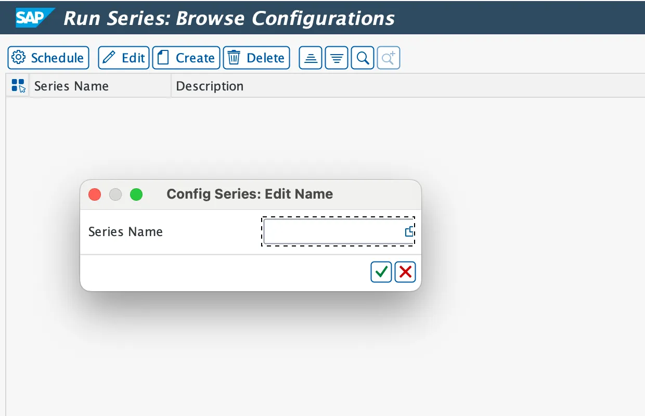Click the select-all icon in table header
The image size is (645, 416).
[18, 86]
